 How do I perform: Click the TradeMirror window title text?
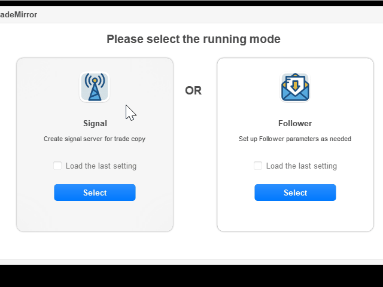coord(19,14)
